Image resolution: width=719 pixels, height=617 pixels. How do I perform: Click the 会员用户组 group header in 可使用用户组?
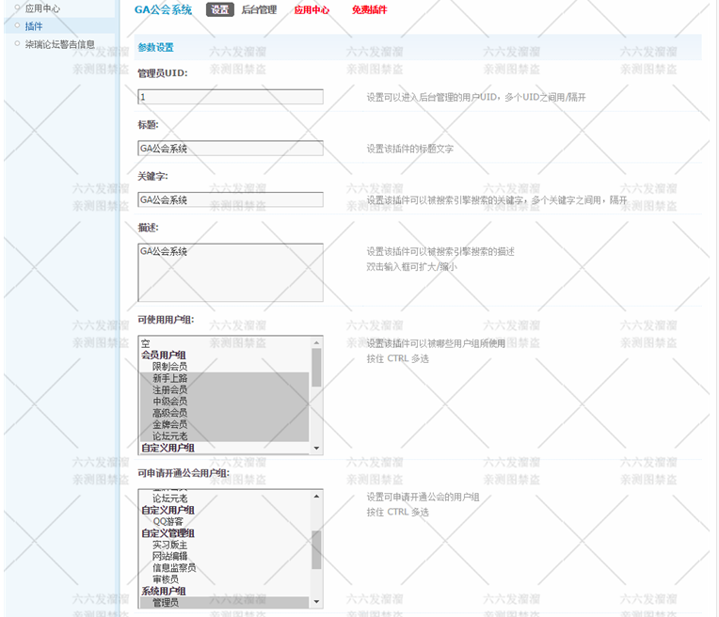pyautogui.click(x=164, y=355)
